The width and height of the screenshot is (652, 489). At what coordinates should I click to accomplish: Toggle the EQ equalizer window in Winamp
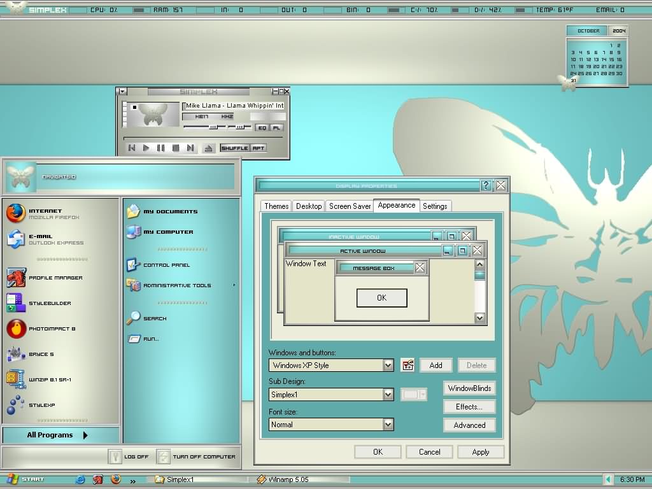tap(262, 127)
